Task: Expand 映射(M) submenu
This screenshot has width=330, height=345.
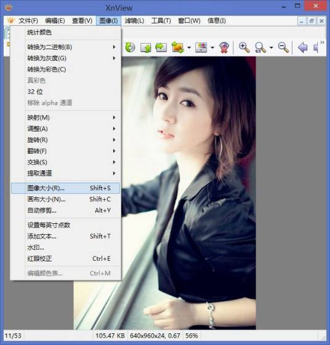Action: pos(65,117)
